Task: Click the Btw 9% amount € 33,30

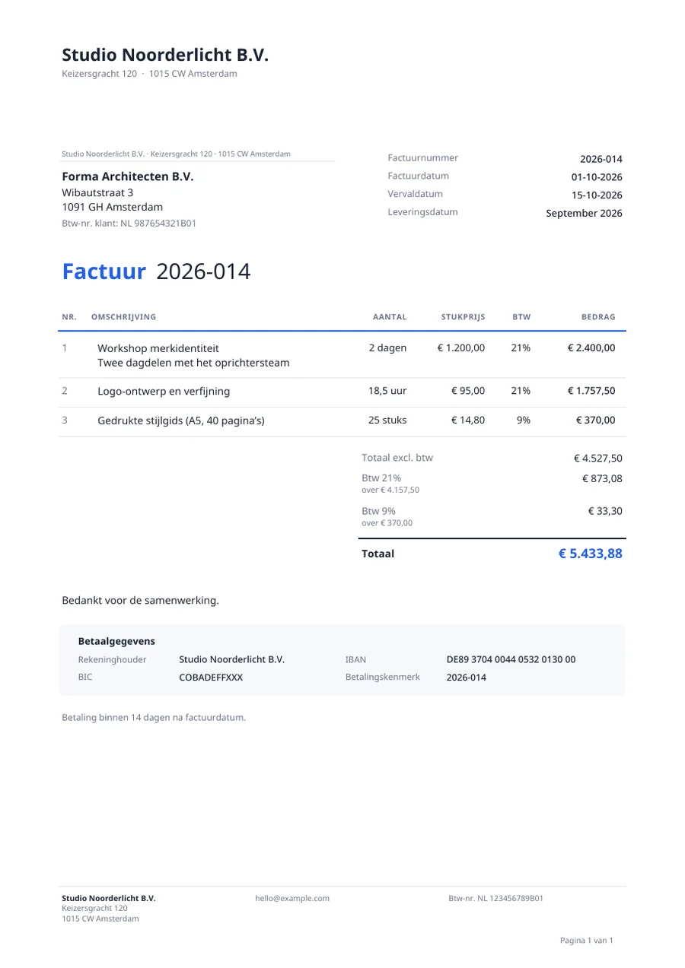Action: pyautogui.click(x=606, y=512)
